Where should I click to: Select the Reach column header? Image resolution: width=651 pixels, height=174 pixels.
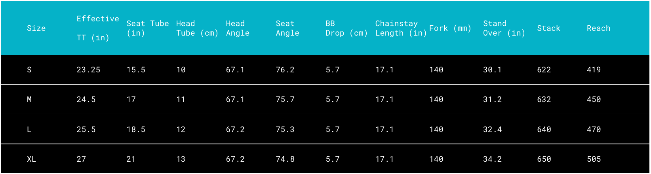click(598, 28)
